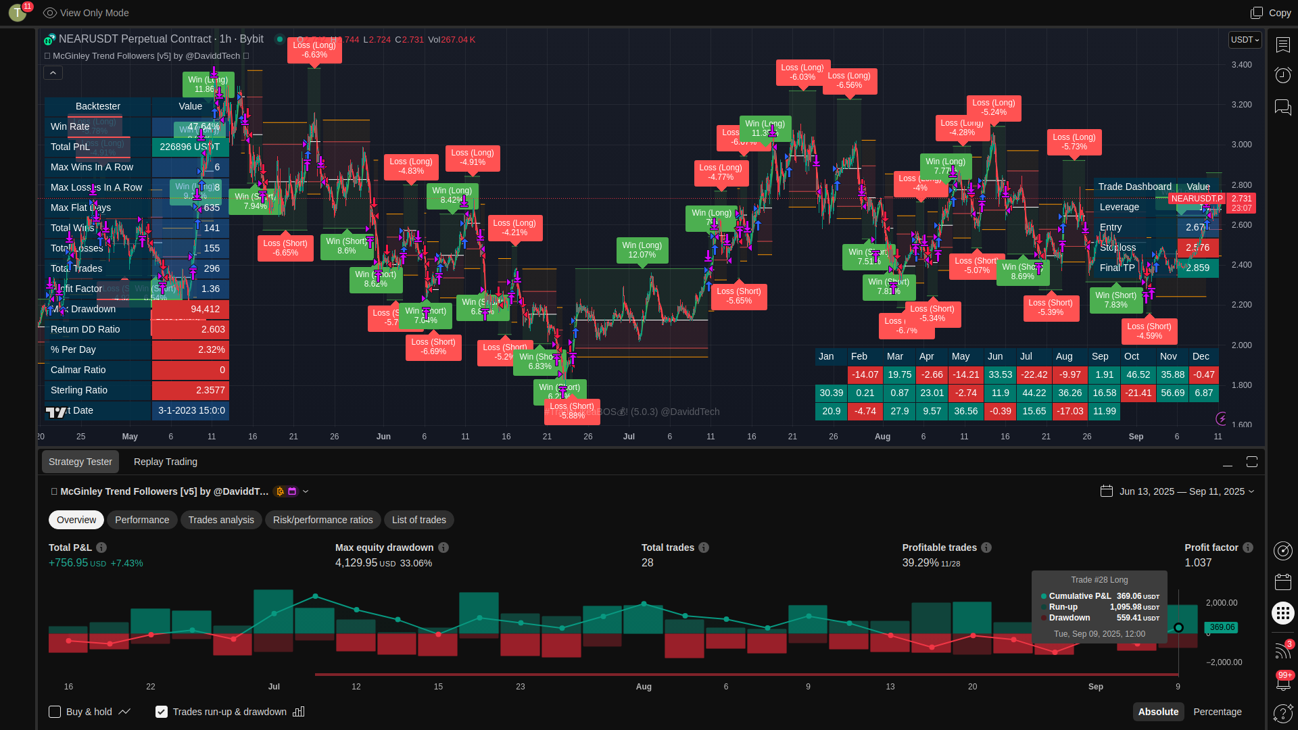The image size is (1298, 730).
Task: Show info for Profitable trades
Action: tap(986, 547)
